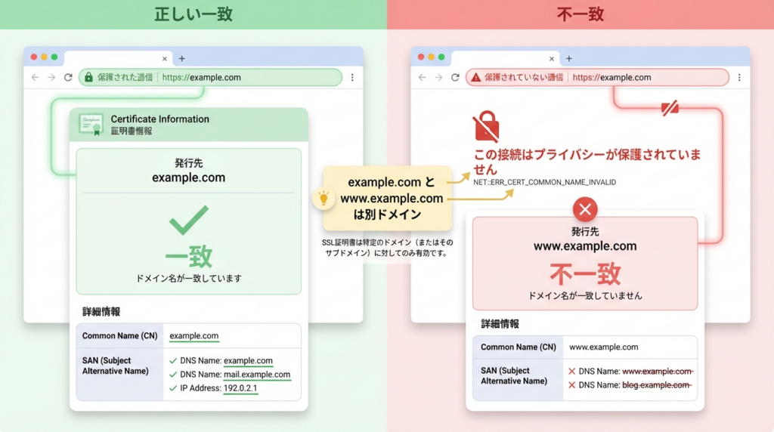The height and width of the screenshot is (432, 774).
Task: Click the red circle X above www.example.com
Action: click(584, 209)
